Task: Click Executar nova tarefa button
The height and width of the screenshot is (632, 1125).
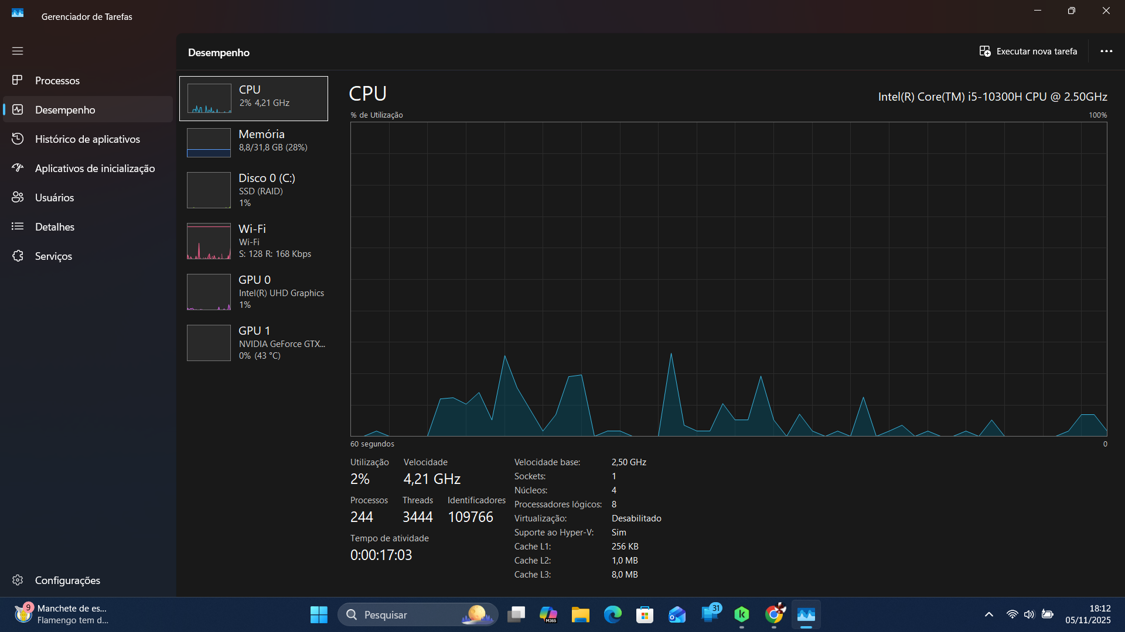Action: click(x=1028, y=51)
